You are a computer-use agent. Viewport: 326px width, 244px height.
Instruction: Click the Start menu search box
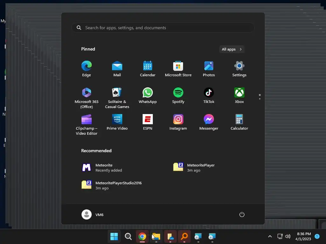point(163,28)
